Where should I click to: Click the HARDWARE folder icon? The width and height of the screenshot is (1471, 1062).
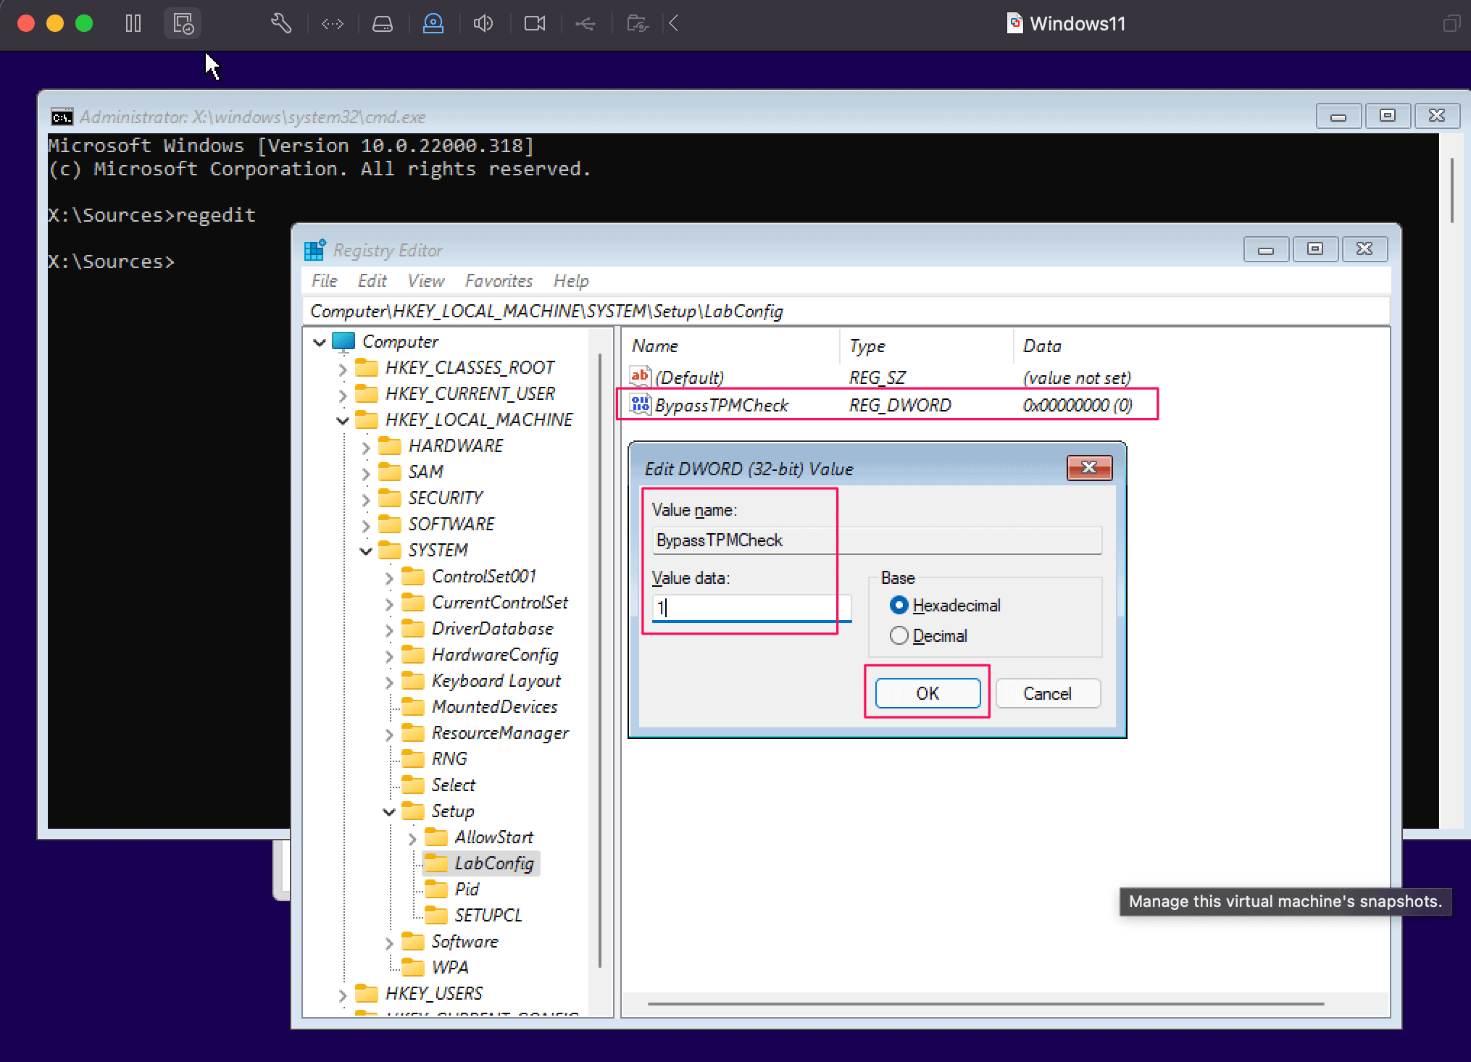pyautogui.click(x=390, y=446)
